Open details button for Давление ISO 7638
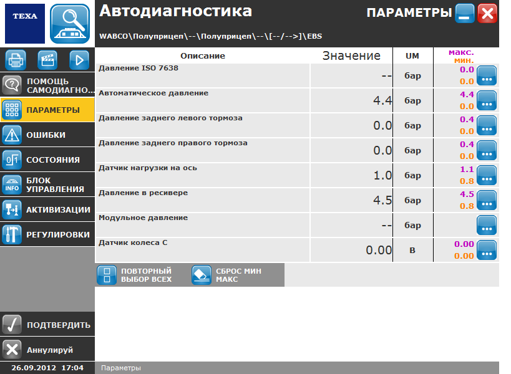 487,75
